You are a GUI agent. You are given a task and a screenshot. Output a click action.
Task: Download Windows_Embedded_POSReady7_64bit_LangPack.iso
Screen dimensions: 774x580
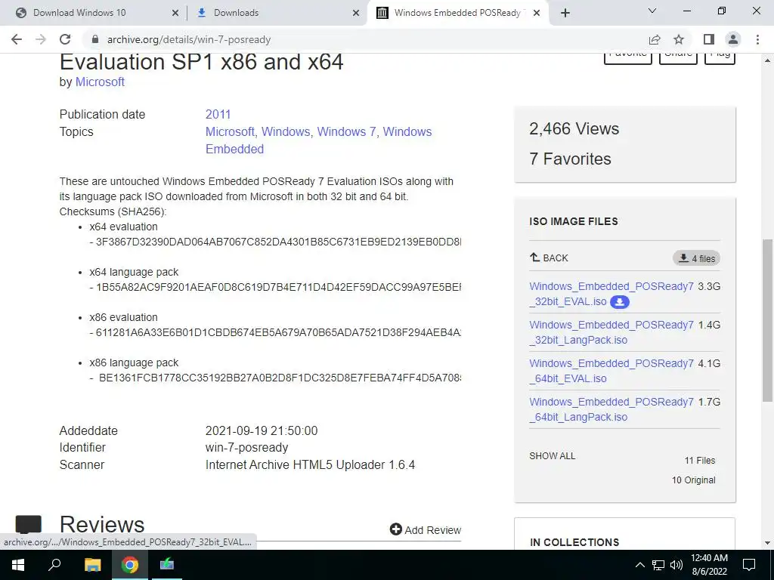pyautogui.click(x=611, y=409)
